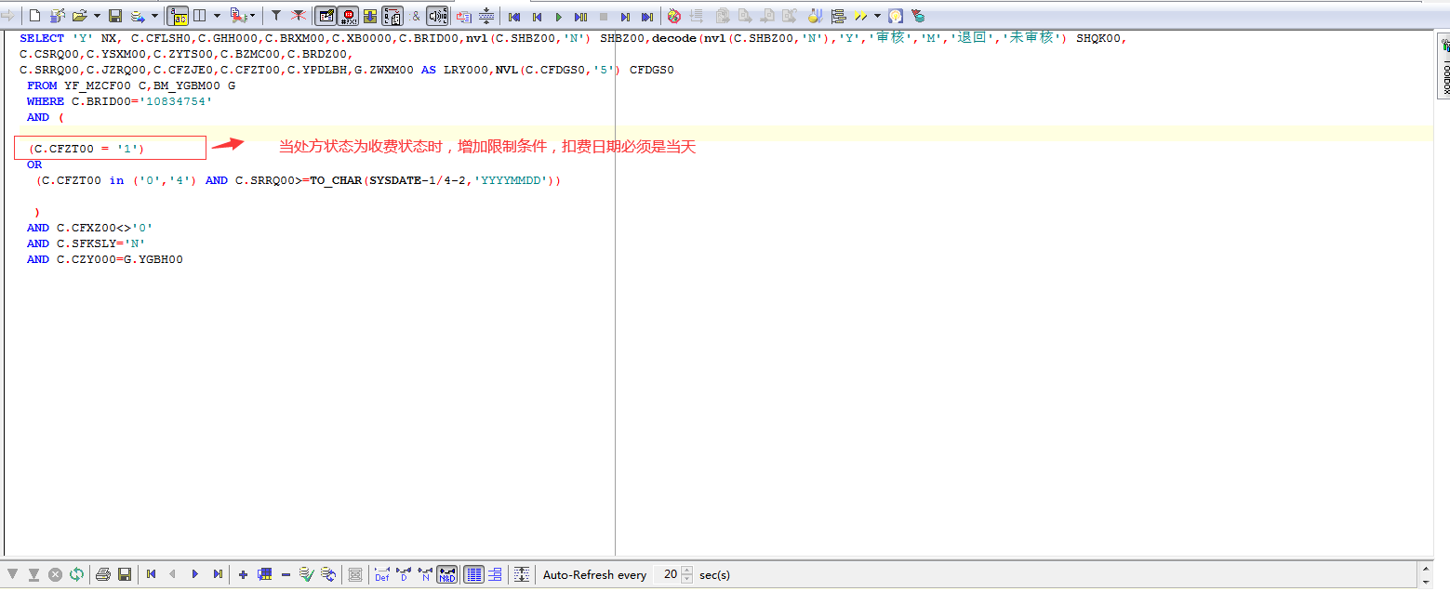Step forward to next statement
This screenshot has height=591, width=1450.
click(x=625, y=16)
